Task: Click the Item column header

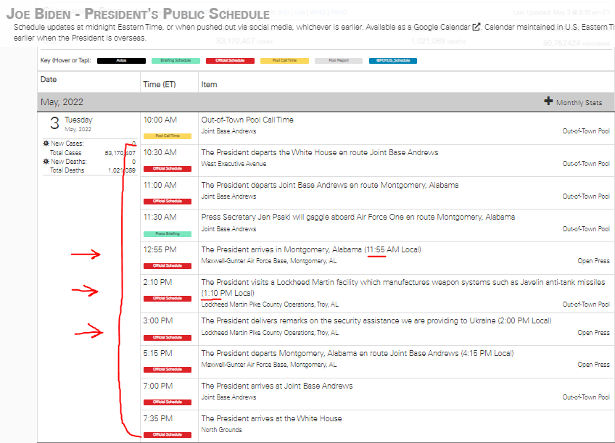Action: point(209,84)
